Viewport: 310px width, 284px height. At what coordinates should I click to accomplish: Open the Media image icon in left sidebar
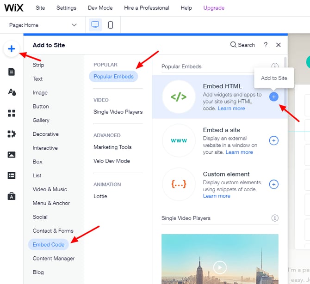click(12, 155)
